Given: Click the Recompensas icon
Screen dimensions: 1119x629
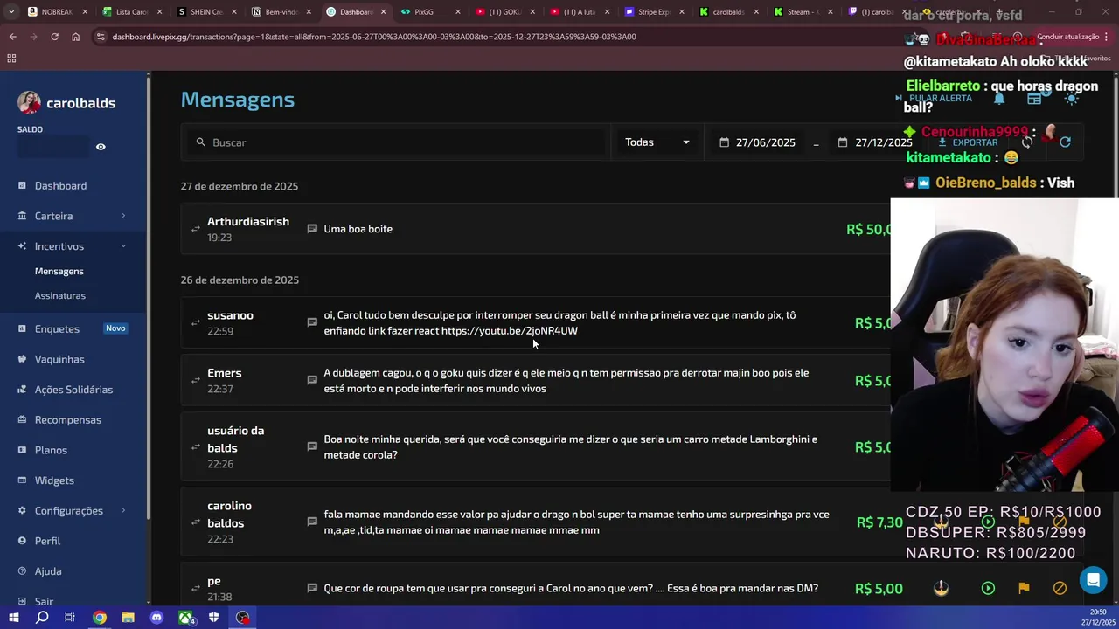Looking at the screenshot, I should (x=22, y=419).
